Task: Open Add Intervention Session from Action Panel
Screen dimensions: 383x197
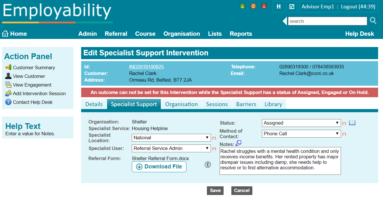Action: pyautogui.click(x=39, y=93)
